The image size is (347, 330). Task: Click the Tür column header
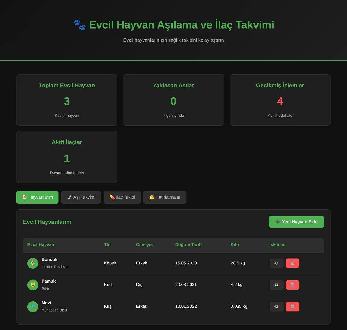[108, 244]
